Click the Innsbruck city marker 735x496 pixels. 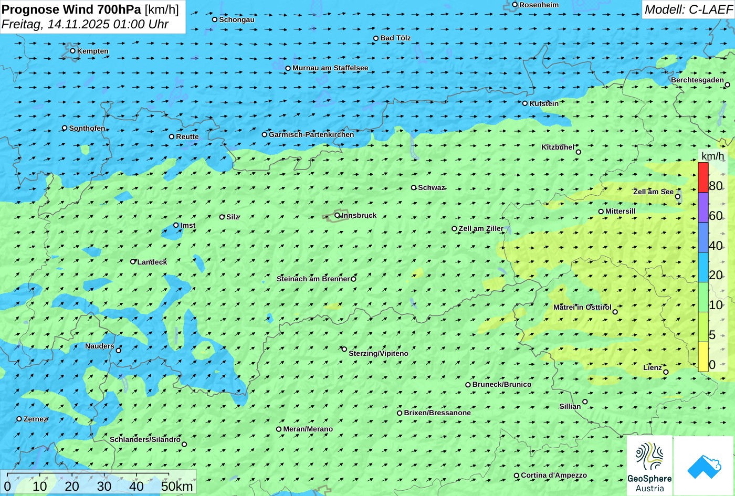click(337, 215)
